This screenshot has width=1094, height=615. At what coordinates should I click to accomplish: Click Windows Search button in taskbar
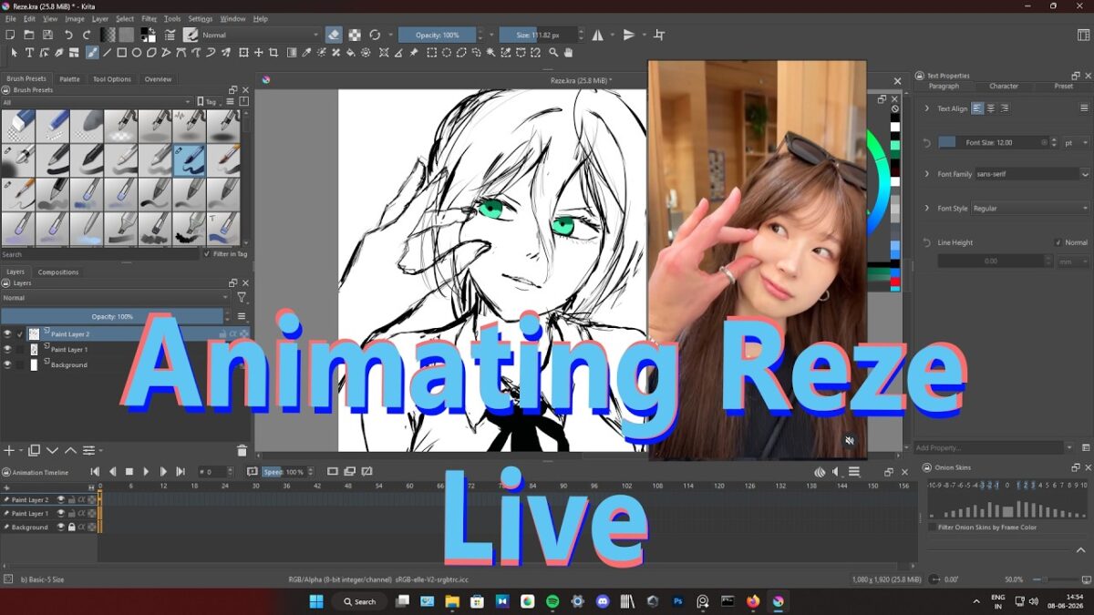click(359, 601)
